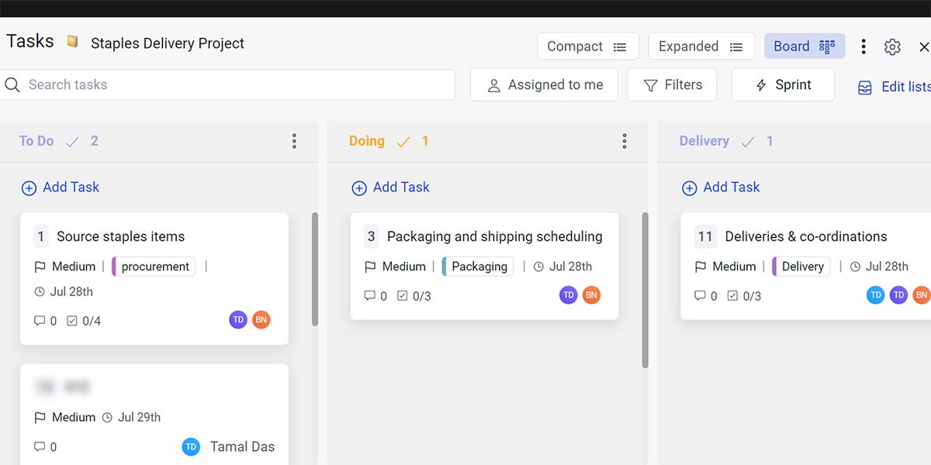
Task: Add a task in the To Do column
Action: (60, 187)
